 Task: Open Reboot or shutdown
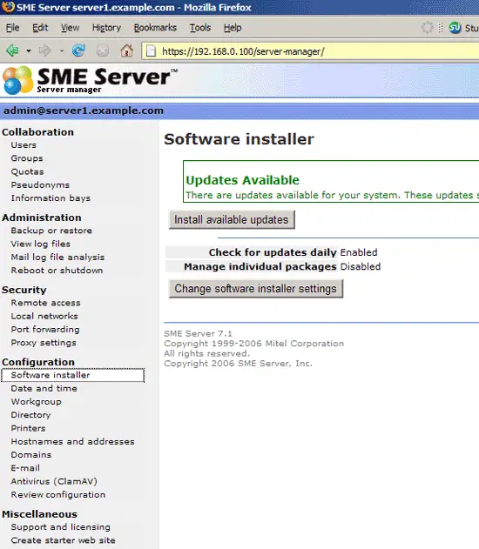[x=57, y=271]
